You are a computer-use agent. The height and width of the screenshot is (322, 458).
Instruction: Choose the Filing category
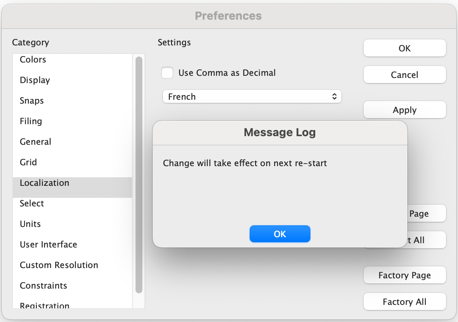(31, 121)
